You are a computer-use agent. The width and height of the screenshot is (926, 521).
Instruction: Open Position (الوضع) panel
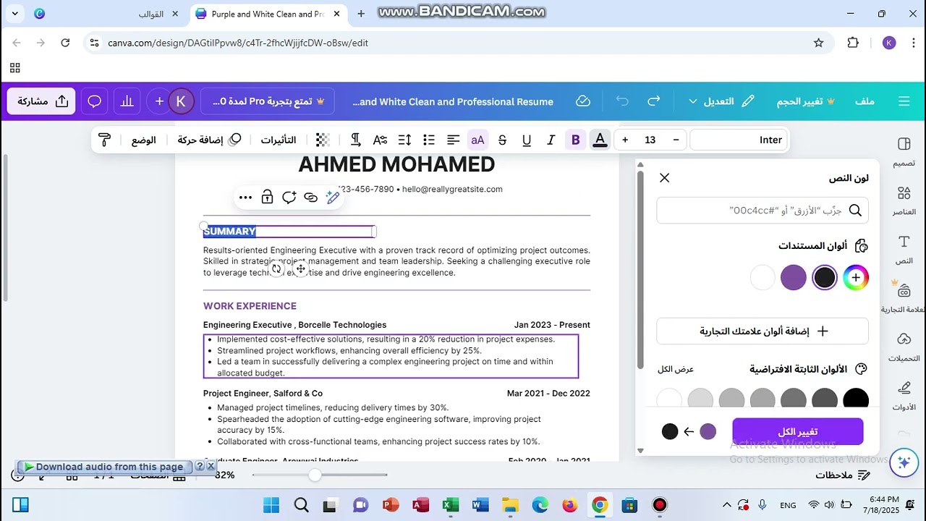(143, 140)
